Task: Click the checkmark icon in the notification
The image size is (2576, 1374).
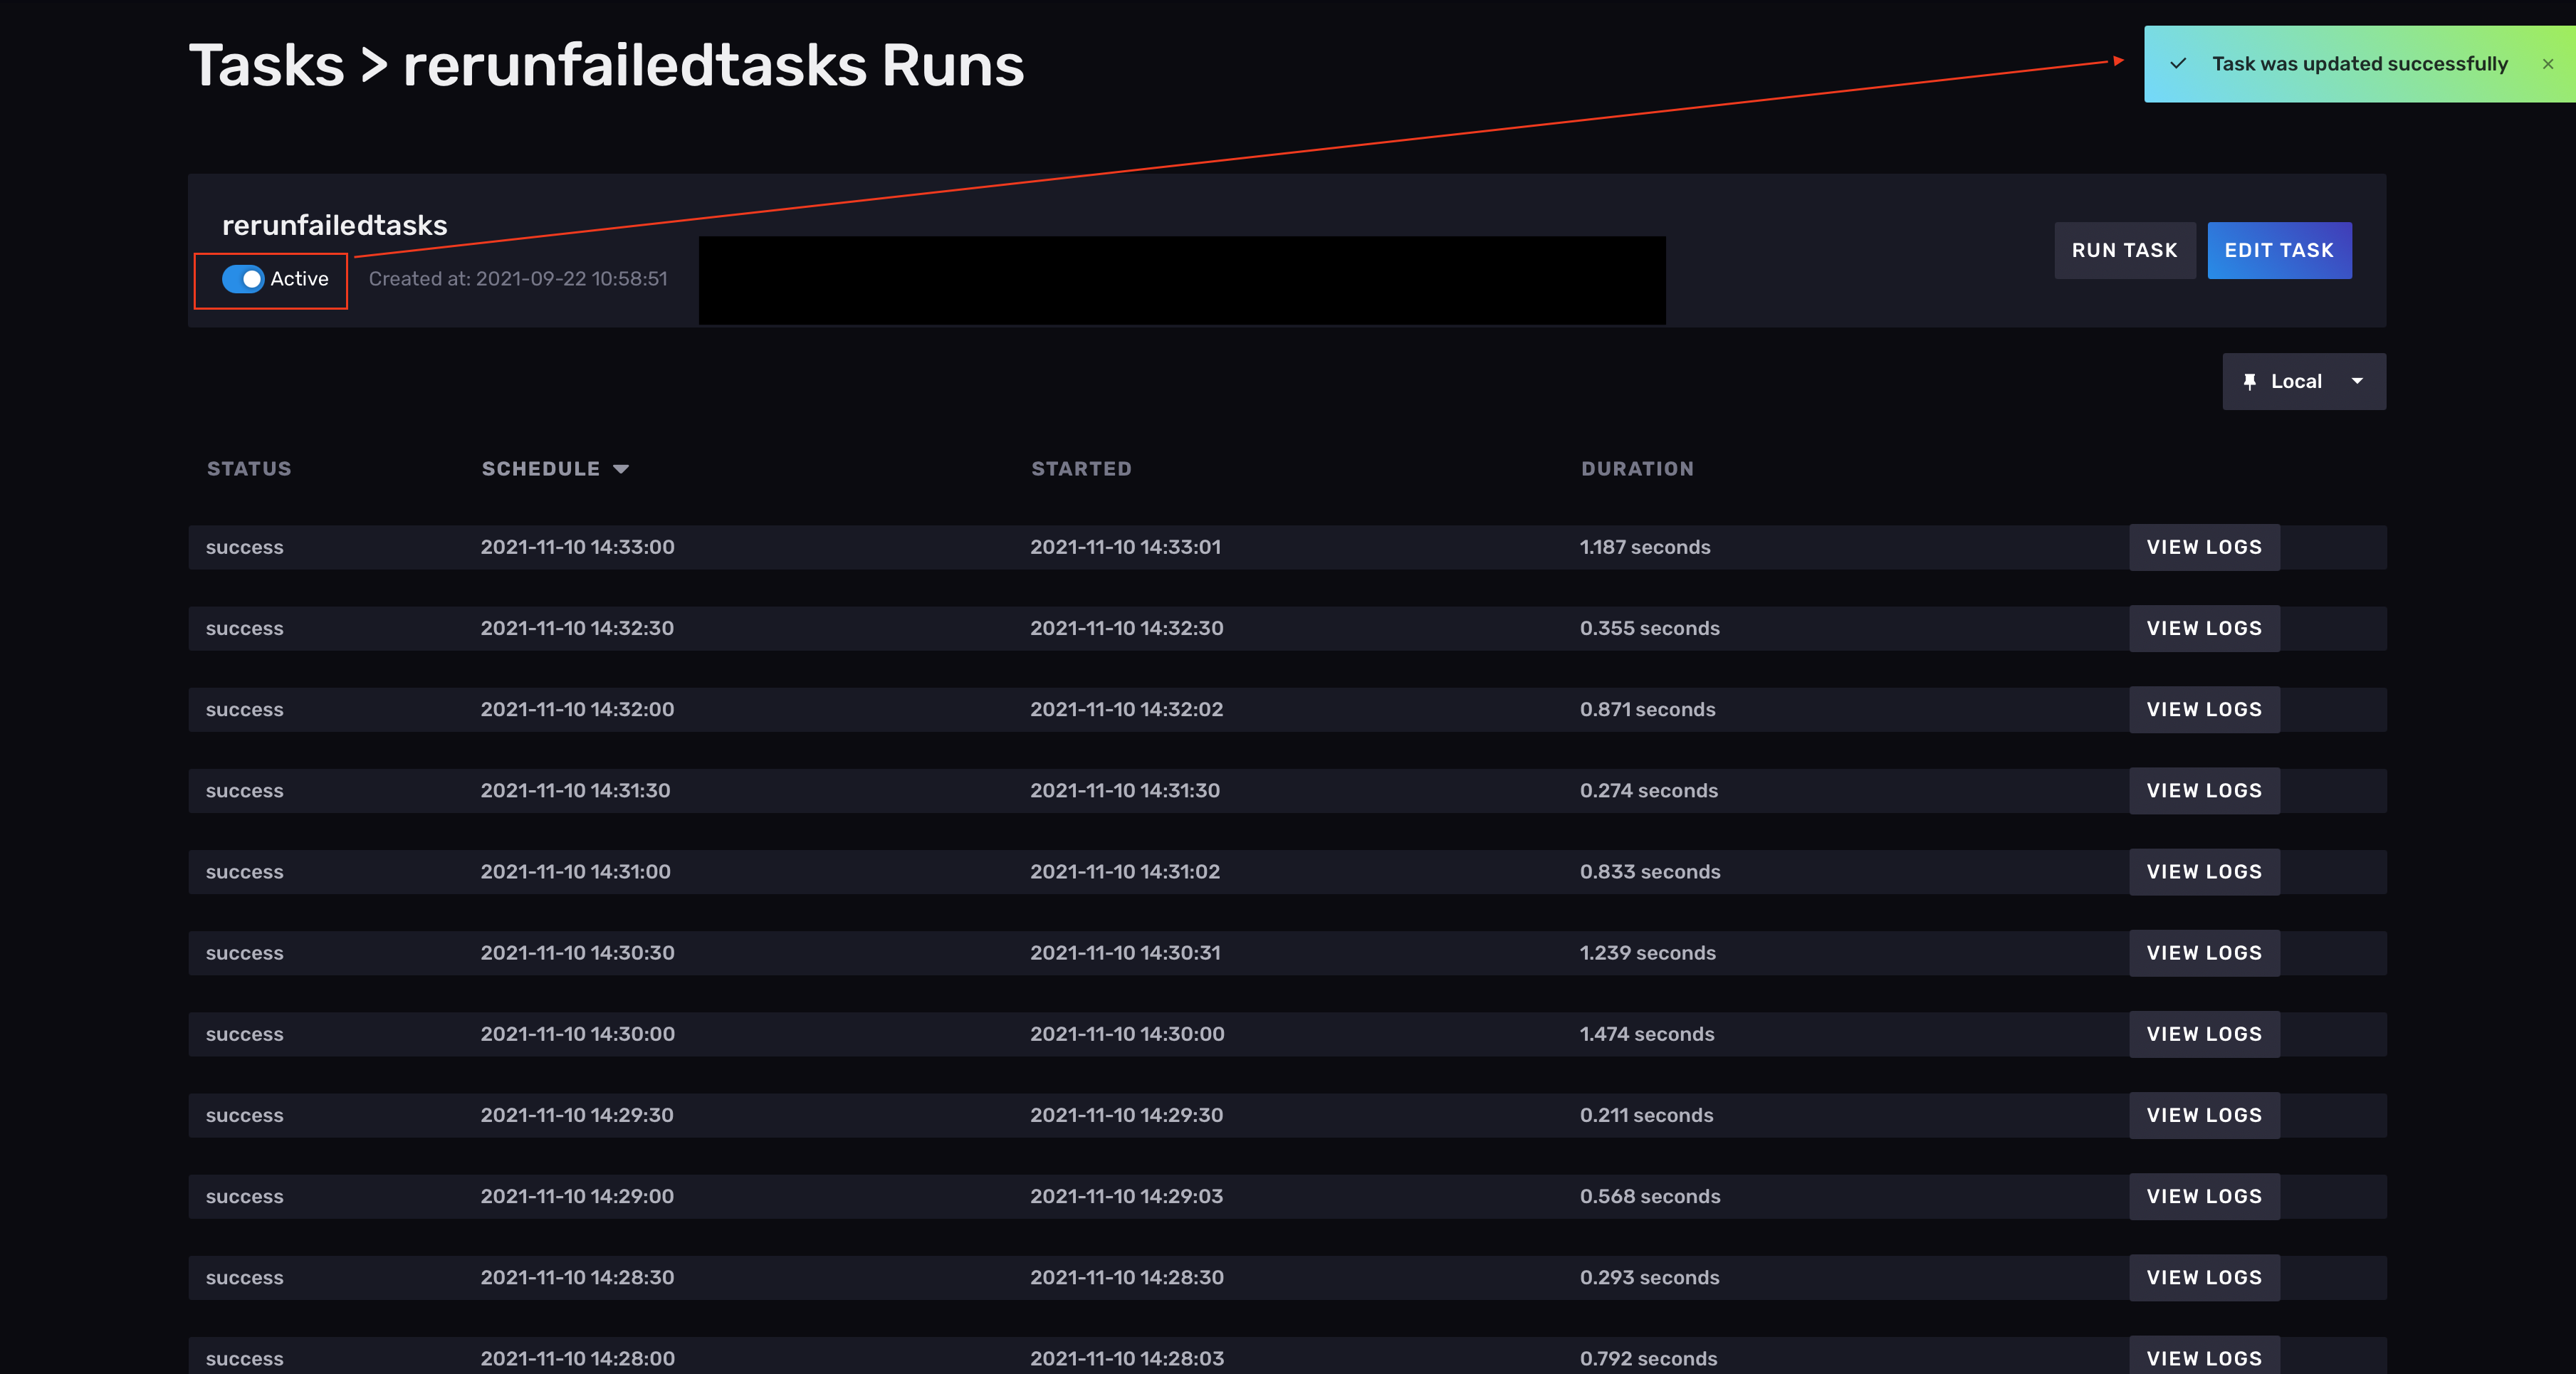Action: (x=2178, y=64)
